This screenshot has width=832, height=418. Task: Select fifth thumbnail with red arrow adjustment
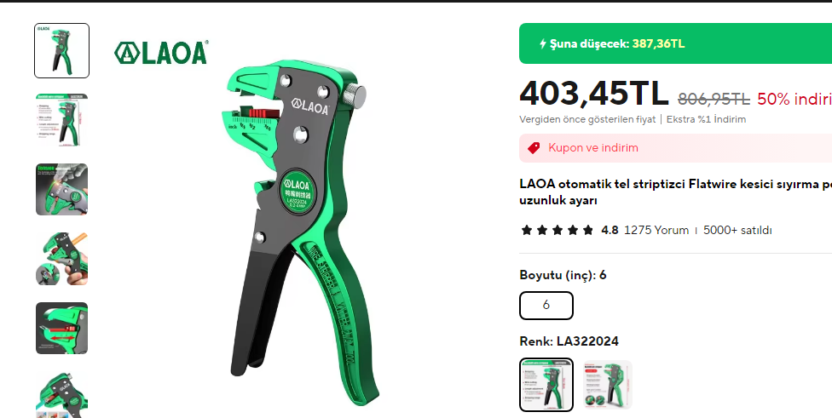pos(61,328)
